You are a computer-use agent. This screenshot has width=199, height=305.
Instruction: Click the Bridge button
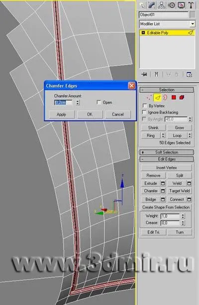click(x=151, y=199)
